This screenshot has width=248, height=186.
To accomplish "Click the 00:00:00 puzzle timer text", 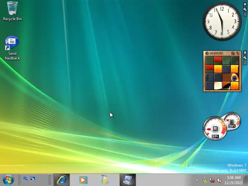I will click(216, 53).
